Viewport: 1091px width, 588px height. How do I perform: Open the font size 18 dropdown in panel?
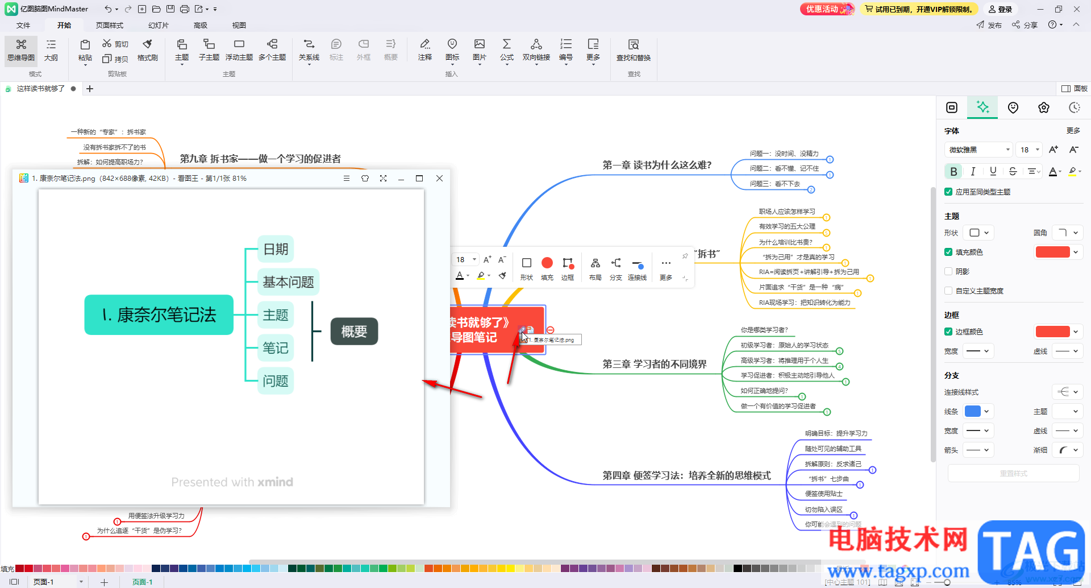[x=1030, y=150]
